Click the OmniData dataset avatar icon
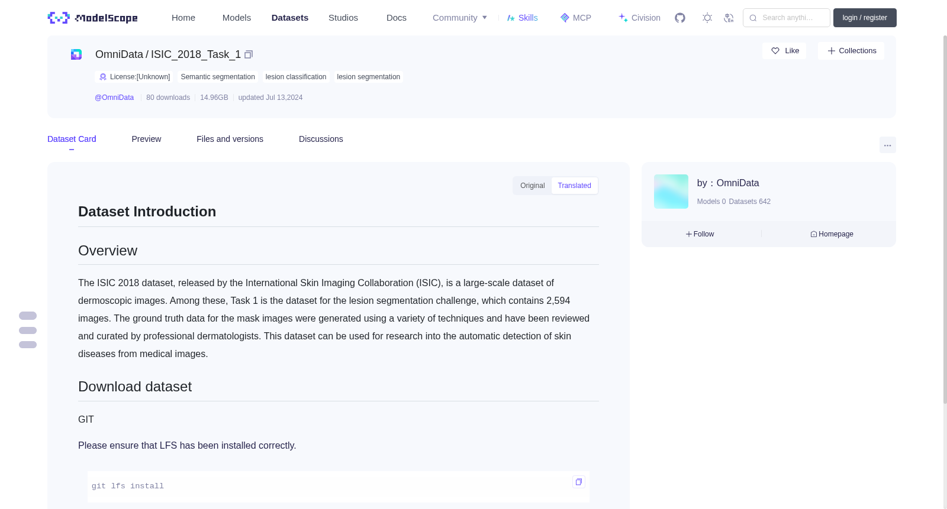Screen dimensions: 947x509 tap(76, 54)
